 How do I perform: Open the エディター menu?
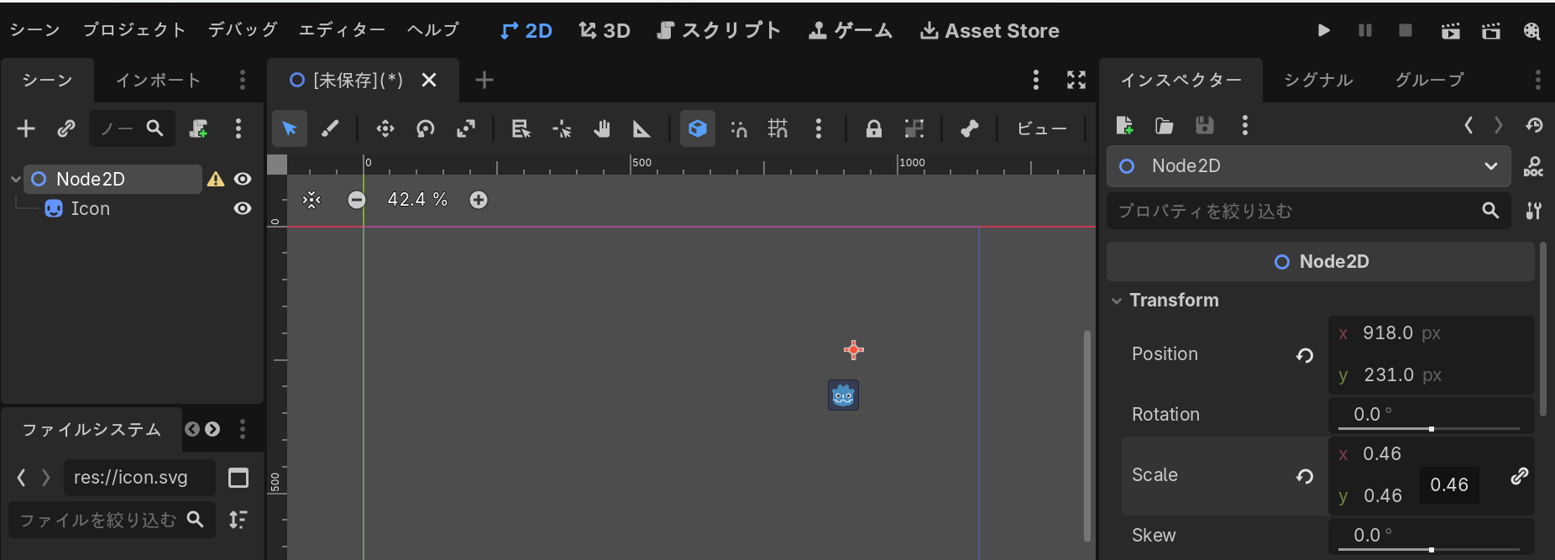click(342, 30)
